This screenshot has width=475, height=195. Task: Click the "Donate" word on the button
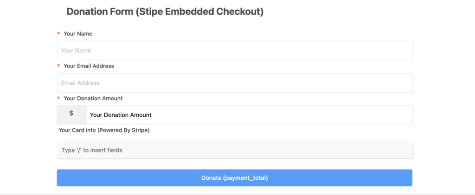coord(211,178)
